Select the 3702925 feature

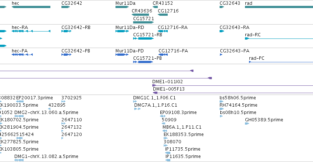pyautogui.click(x=64, y=102)
